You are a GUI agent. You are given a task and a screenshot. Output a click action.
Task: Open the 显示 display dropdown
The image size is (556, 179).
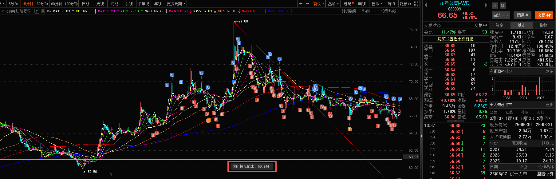tap(377, 4)
